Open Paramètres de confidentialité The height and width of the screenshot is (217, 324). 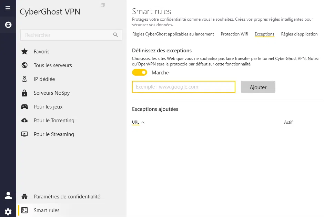click(x=67, y=197)
